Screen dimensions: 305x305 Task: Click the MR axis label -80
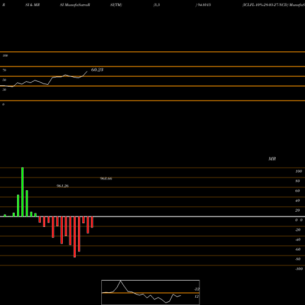pyautogui.click(x=298, y=259)
